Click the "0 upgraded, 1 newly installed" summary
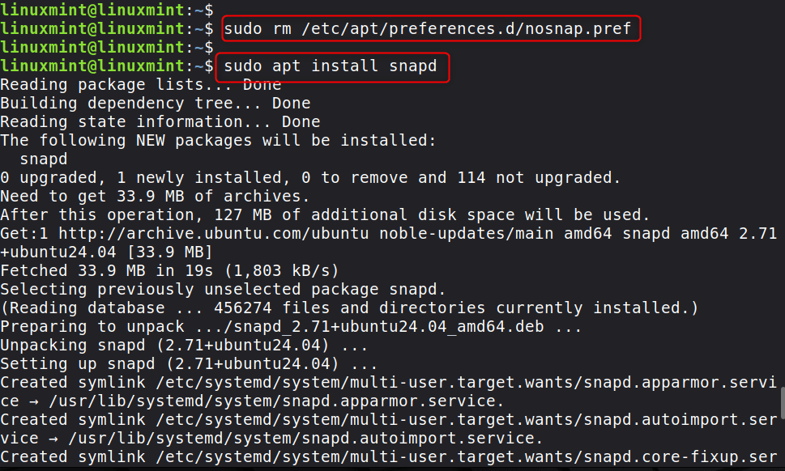Screen dimensions: 785x471 click(x=310, y=178)
